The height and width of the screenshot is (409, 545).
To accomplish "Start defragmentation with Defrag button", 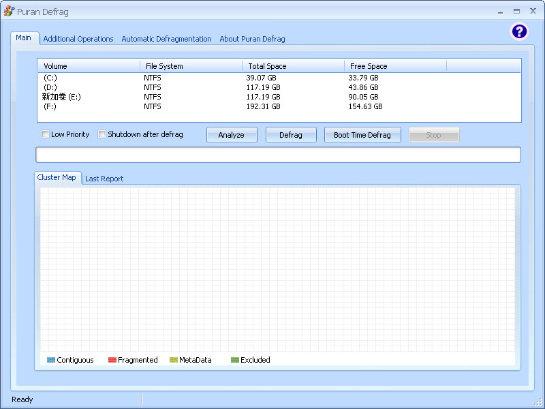I will point(291,135).
